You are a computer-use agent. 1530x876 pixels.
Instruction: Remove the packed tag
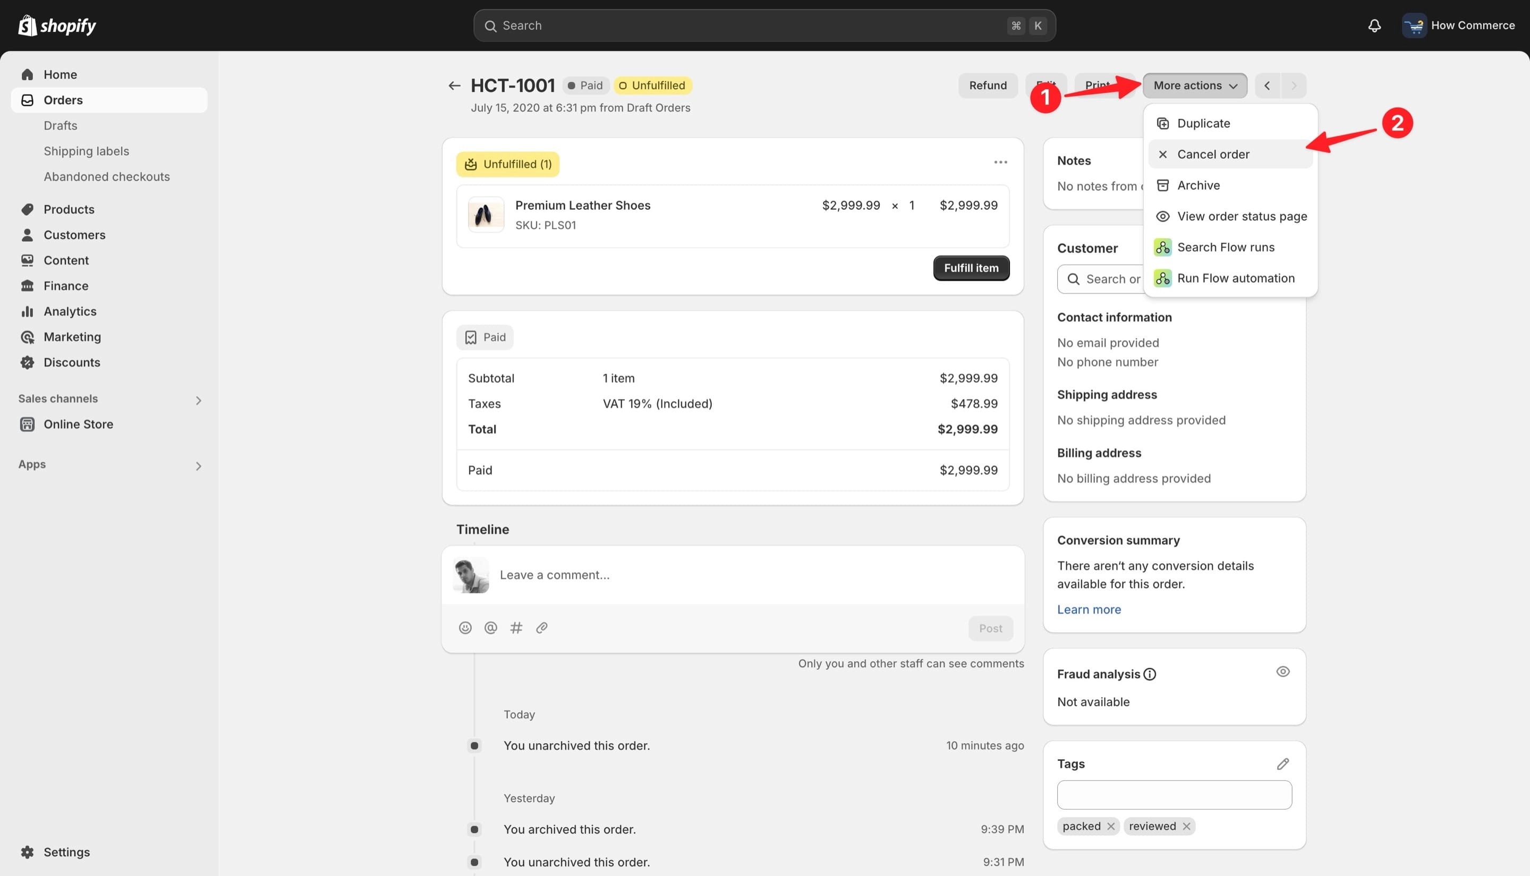(x=1111, y=826)
